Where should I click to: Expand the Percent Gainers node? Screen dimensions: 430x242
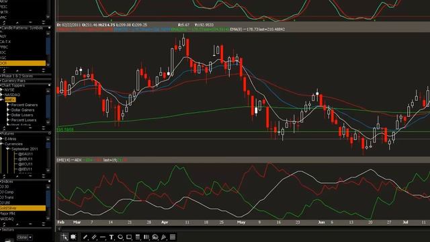[8, 105]
